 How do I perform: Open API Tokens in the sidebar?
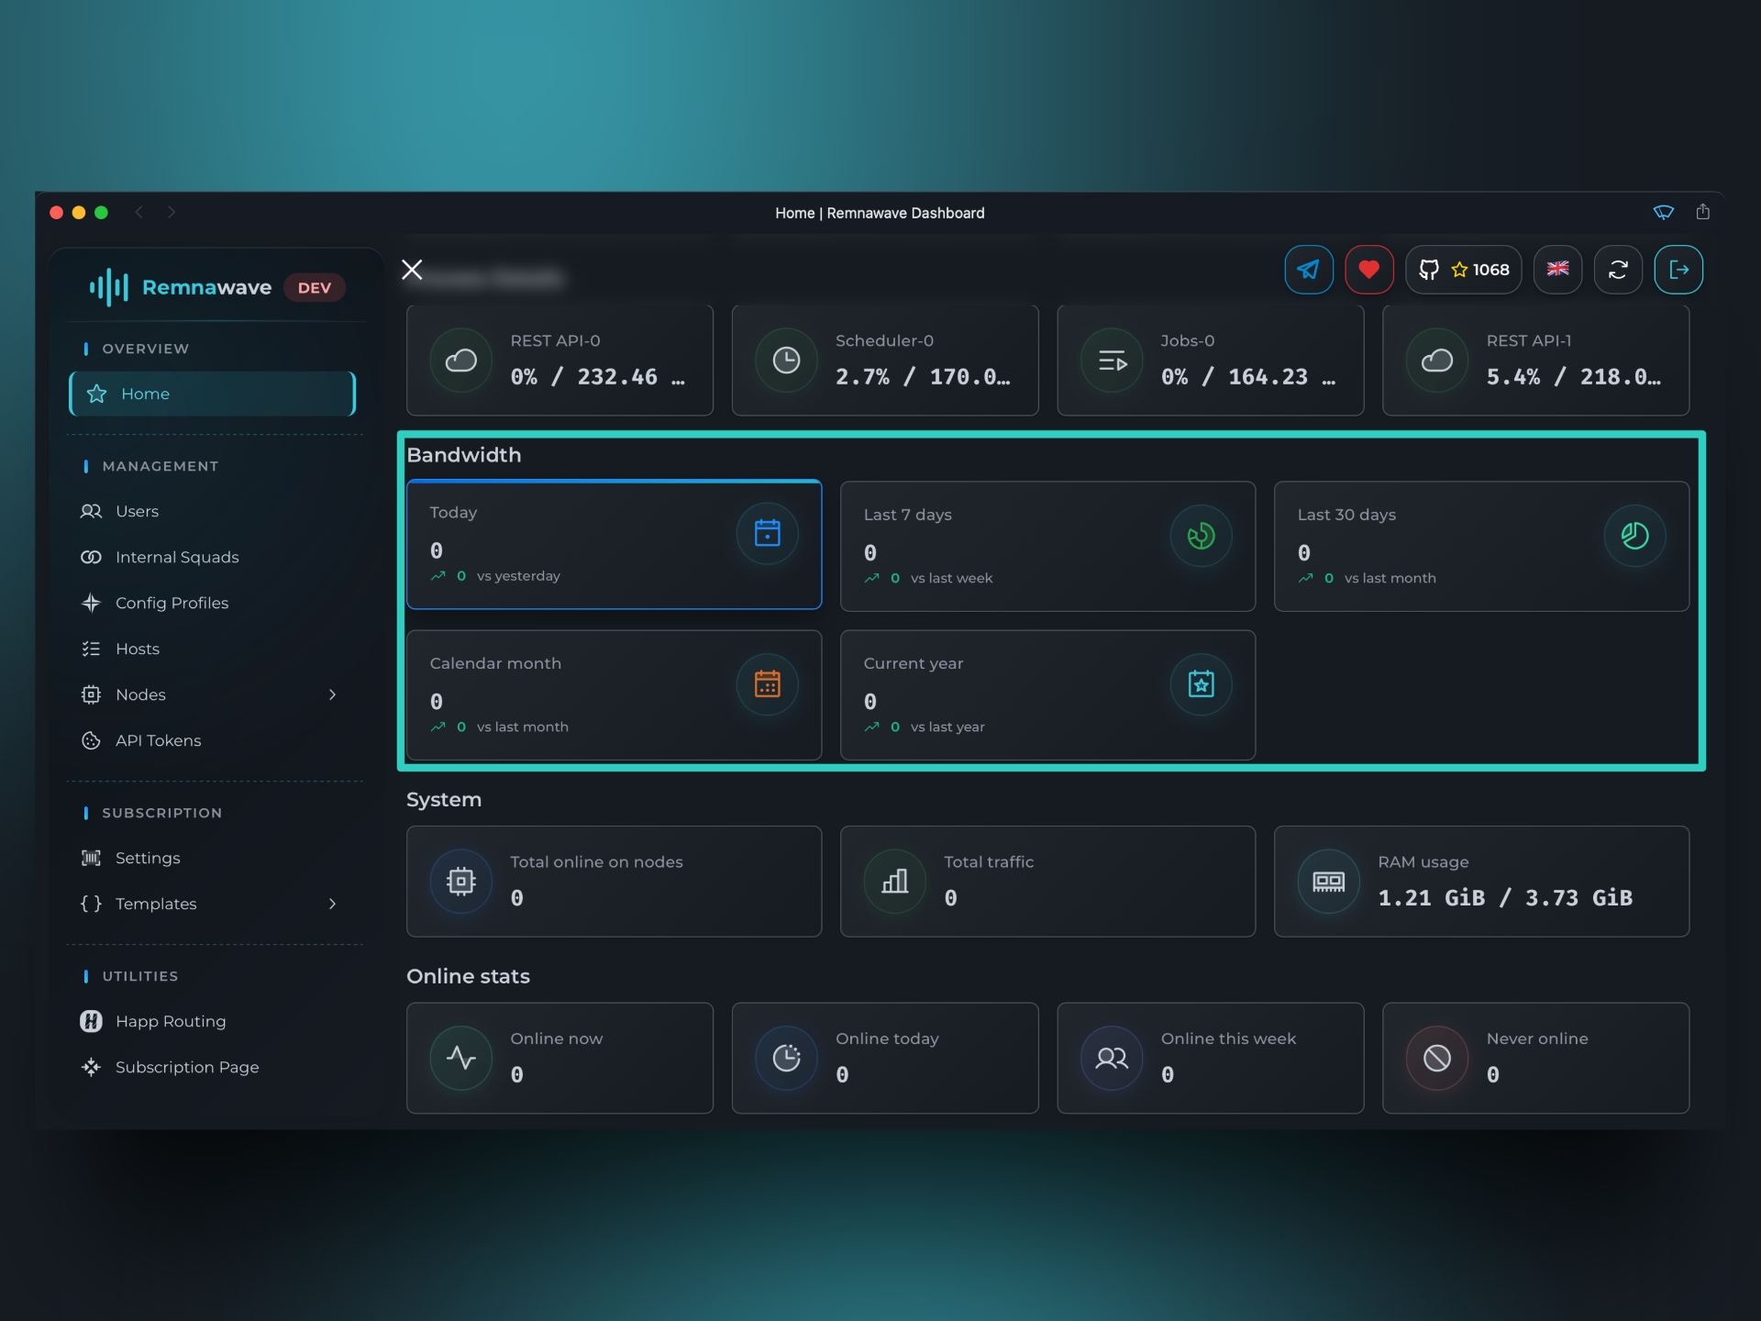point(158,740)
